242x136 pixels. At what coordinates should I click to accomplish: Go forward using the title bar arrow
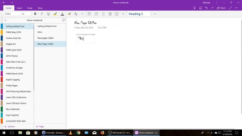point(12,3)
